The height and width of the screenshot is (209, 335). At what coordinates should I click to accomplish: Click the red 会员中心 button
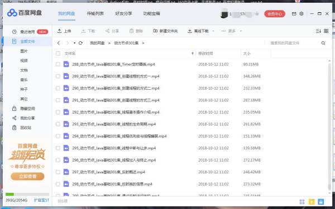275,14
